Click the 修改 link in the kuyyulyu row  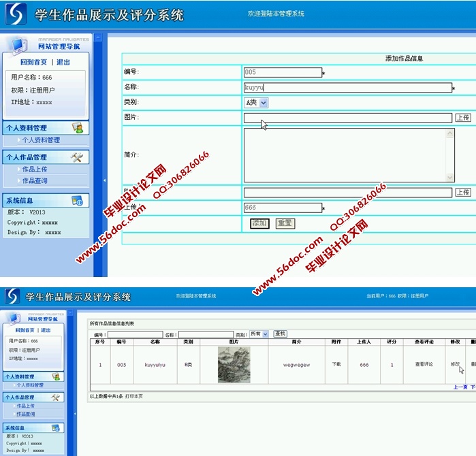pos(455,364)
